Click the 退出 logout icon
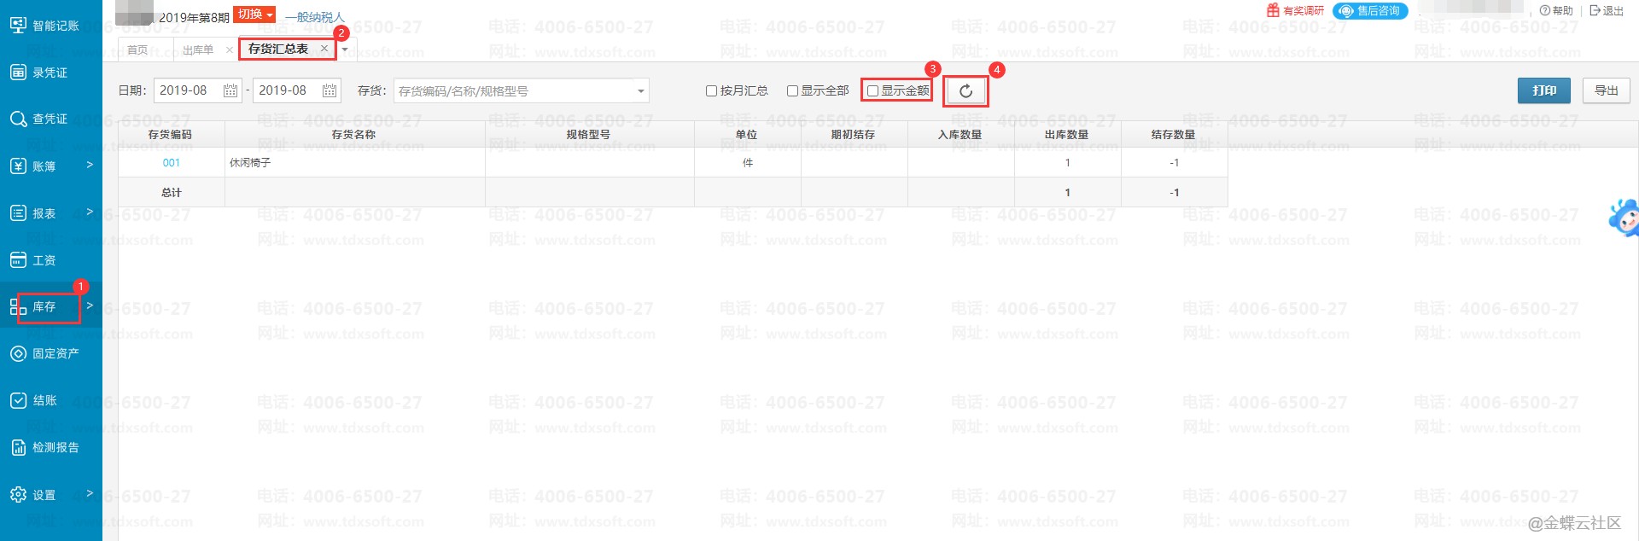 pyautogui.click(x=1594, y=10)
